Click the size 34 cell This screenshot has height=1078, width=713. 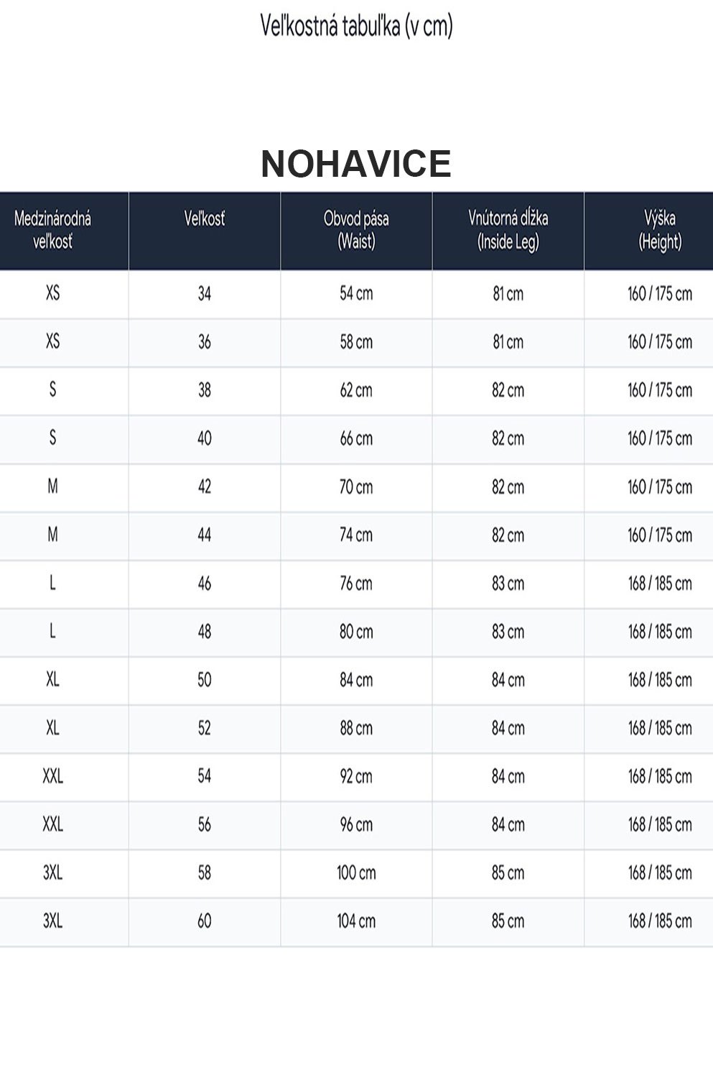point(205,294)
